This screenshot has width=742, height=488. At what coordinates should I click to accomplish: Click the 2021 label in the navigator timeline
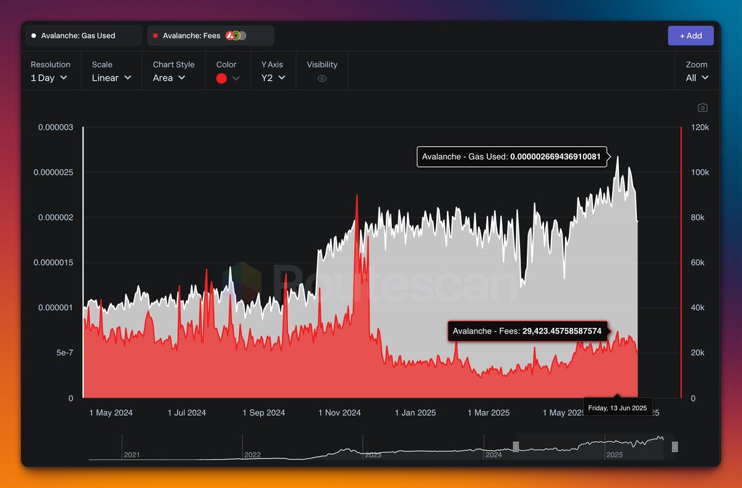pos(132,455)
